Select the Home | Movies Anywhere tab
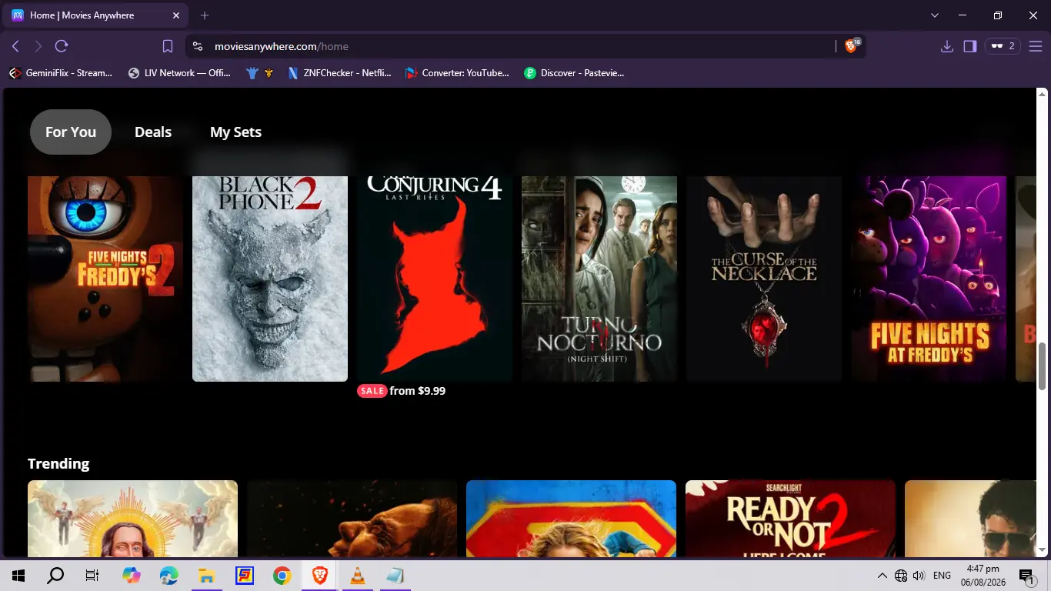The height and width of the screenshot is (591, 1051). coord(96,15)
